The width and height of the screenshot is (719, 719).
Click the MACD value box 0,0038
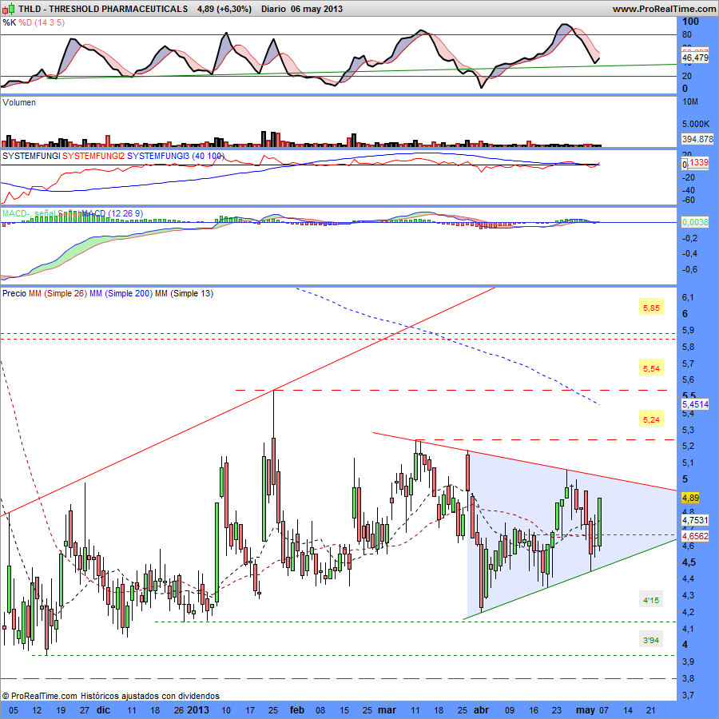(695, 222)
